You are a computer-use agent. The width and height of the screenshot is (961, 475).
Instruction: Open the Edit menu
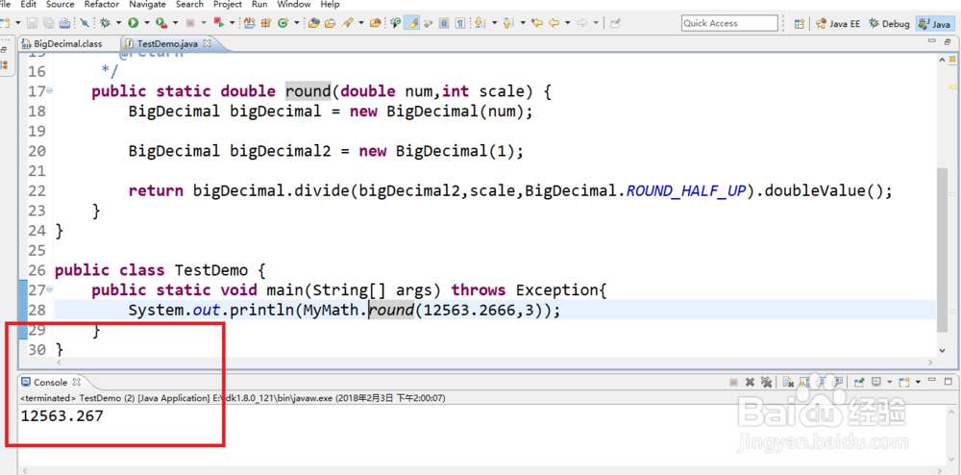tap(28, 4)
